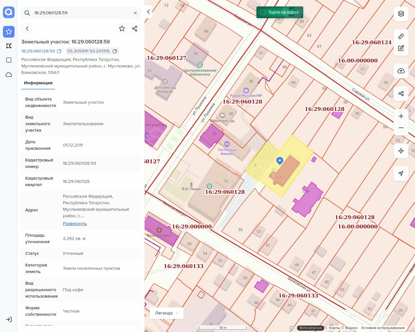This screenshot has width=415, height=332.
Task: Open Условия использования link
Action: pyautogui.click(x=383, y=328)
